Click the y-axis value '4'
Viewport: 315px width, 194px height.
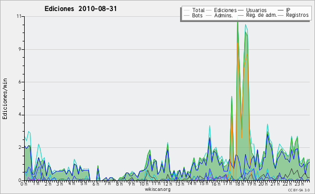pos(20,115)
